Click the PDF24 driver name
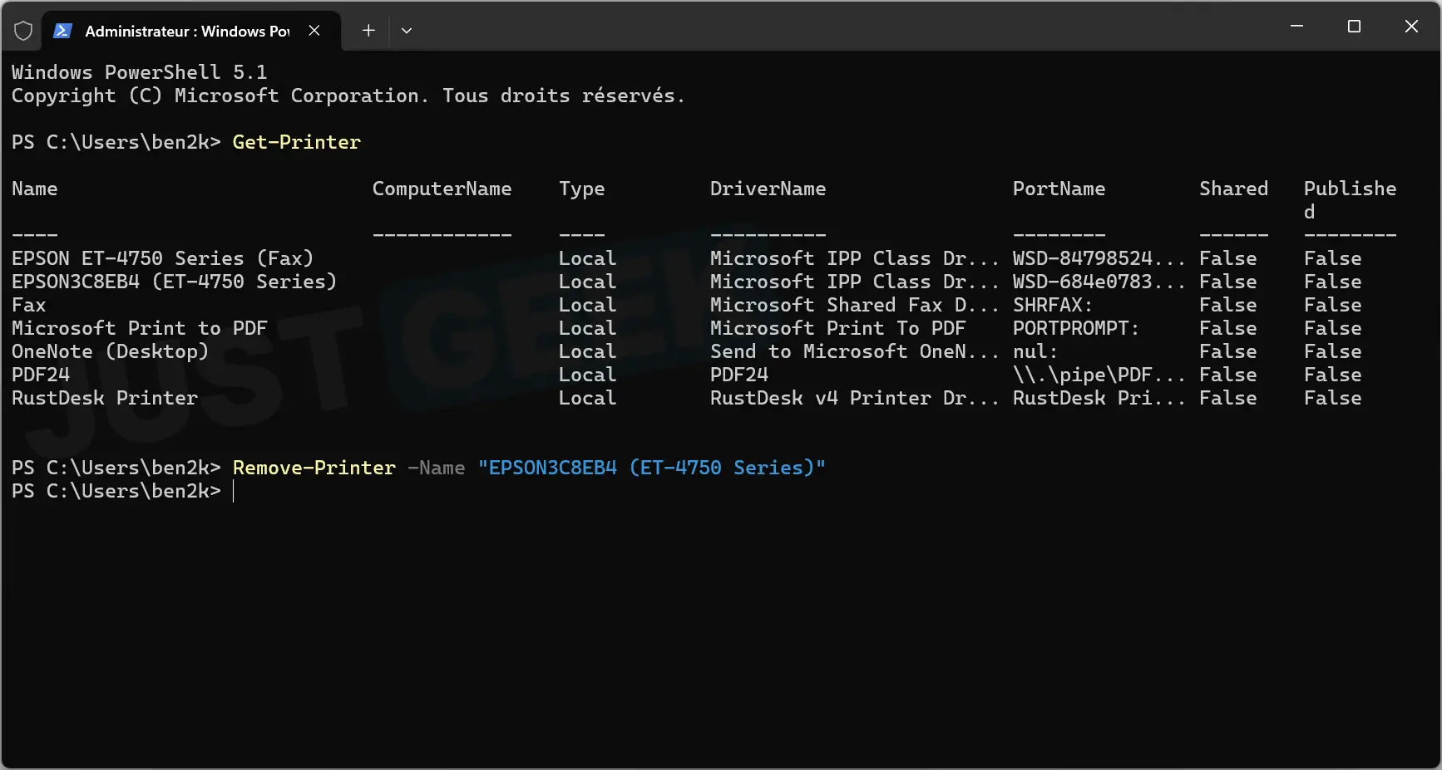Image resolution: width=1442 pixels, height=770 pixels. (x=739, y=375)
